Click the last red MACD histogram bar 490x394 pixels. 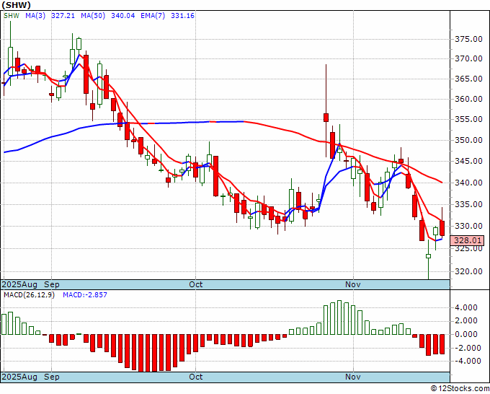442,344
